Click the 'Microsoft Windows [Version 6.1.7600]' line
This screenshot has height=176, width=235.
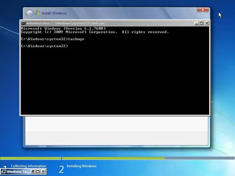[63, 28]
